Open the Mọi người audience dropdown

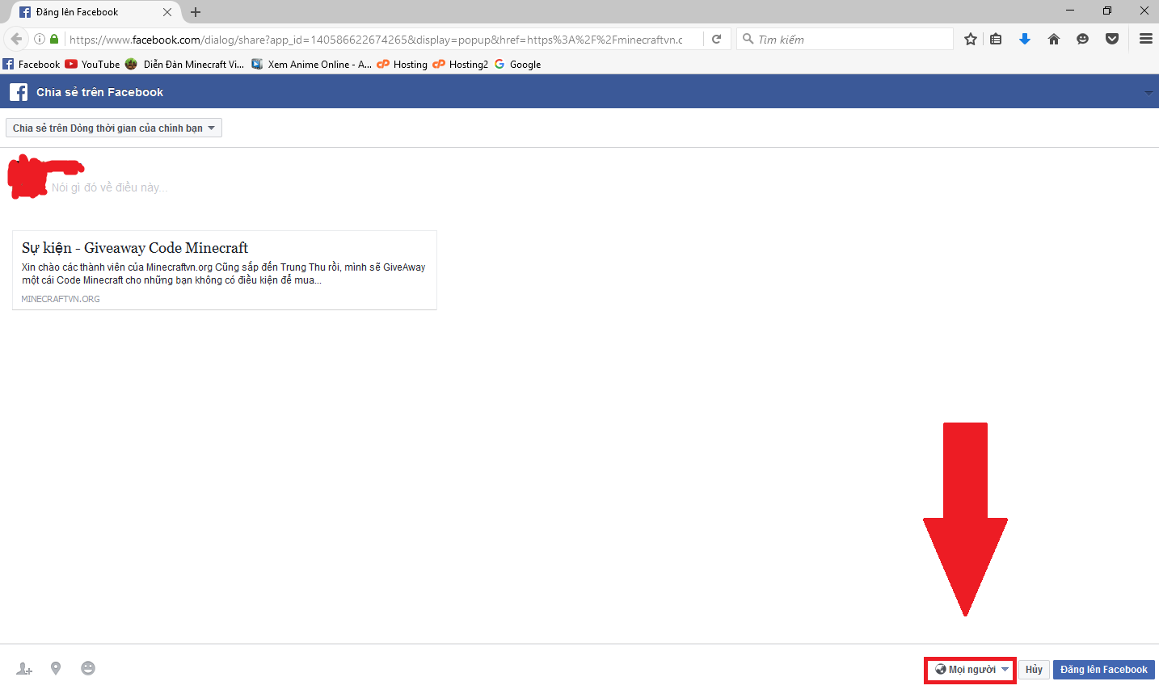point(971,670)
